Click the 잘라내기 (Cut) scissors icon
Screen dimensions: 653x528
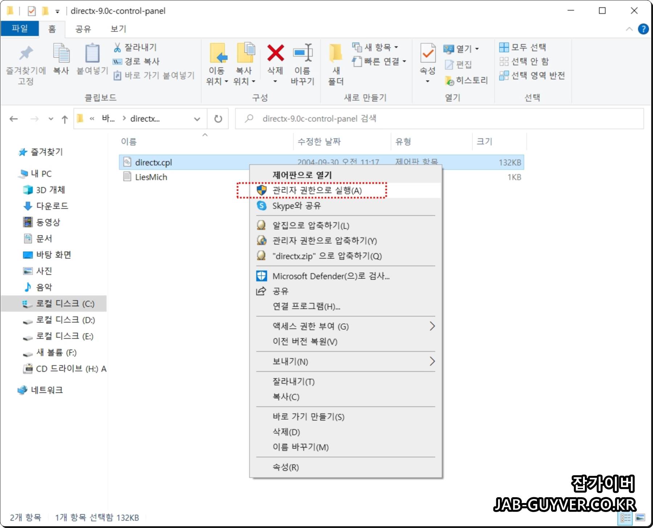[x=117, y=47]
